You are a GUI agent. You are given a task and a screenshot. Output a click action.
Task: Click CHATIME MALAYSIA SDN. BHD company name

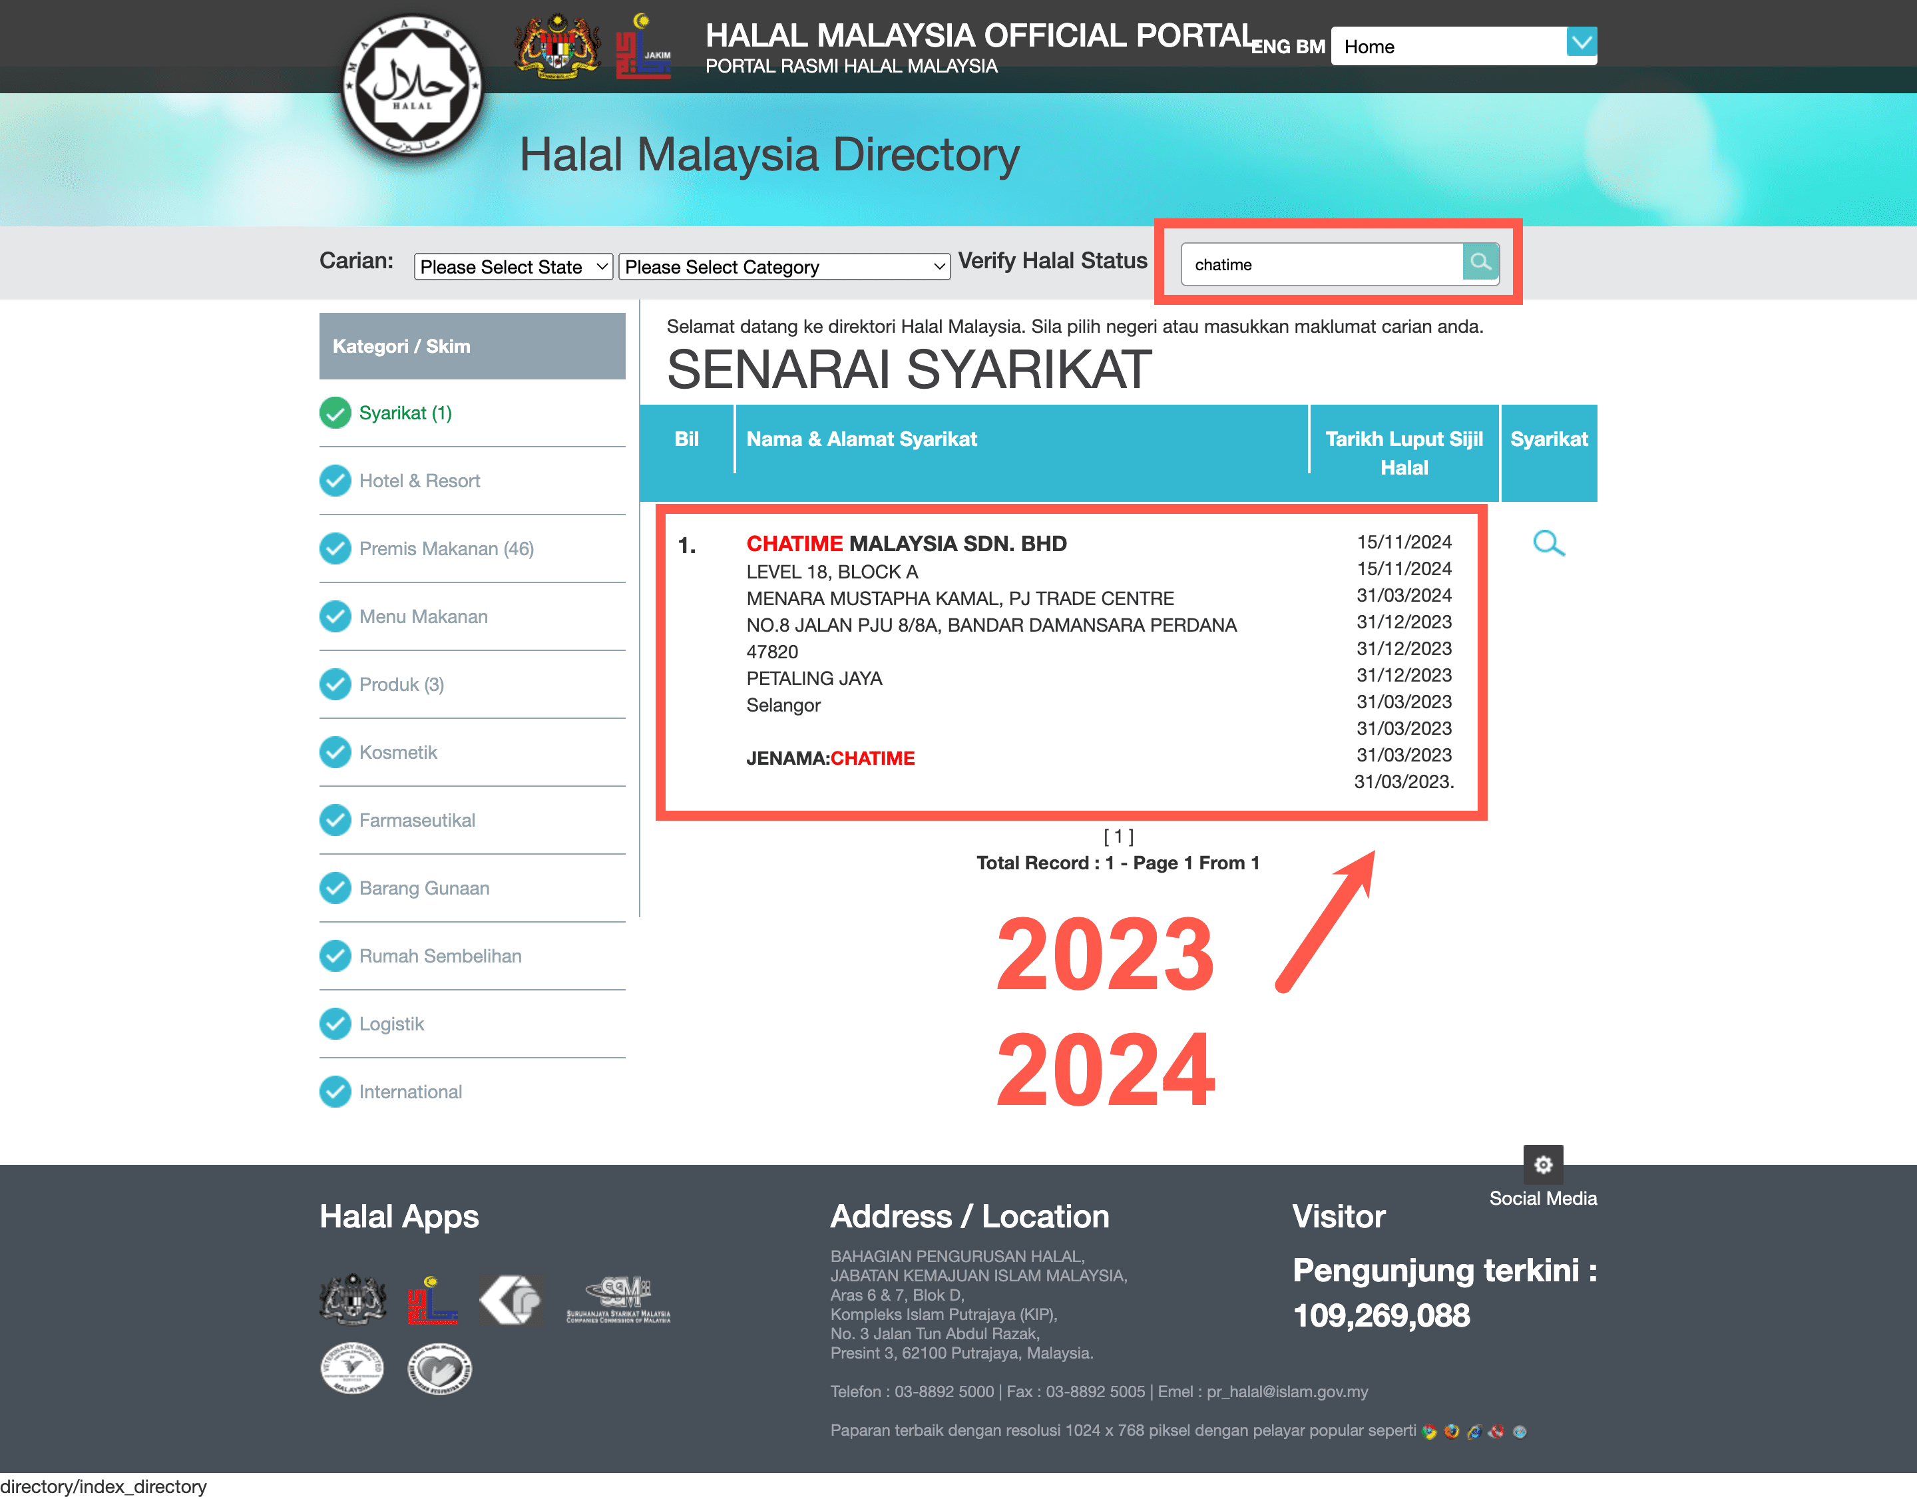(x=906, y=543)
